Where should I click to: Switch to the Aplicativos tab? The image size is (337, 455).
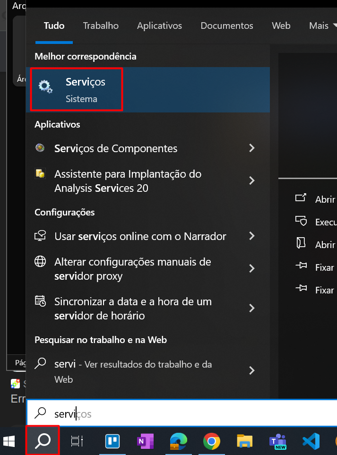[x=159, y=26]
